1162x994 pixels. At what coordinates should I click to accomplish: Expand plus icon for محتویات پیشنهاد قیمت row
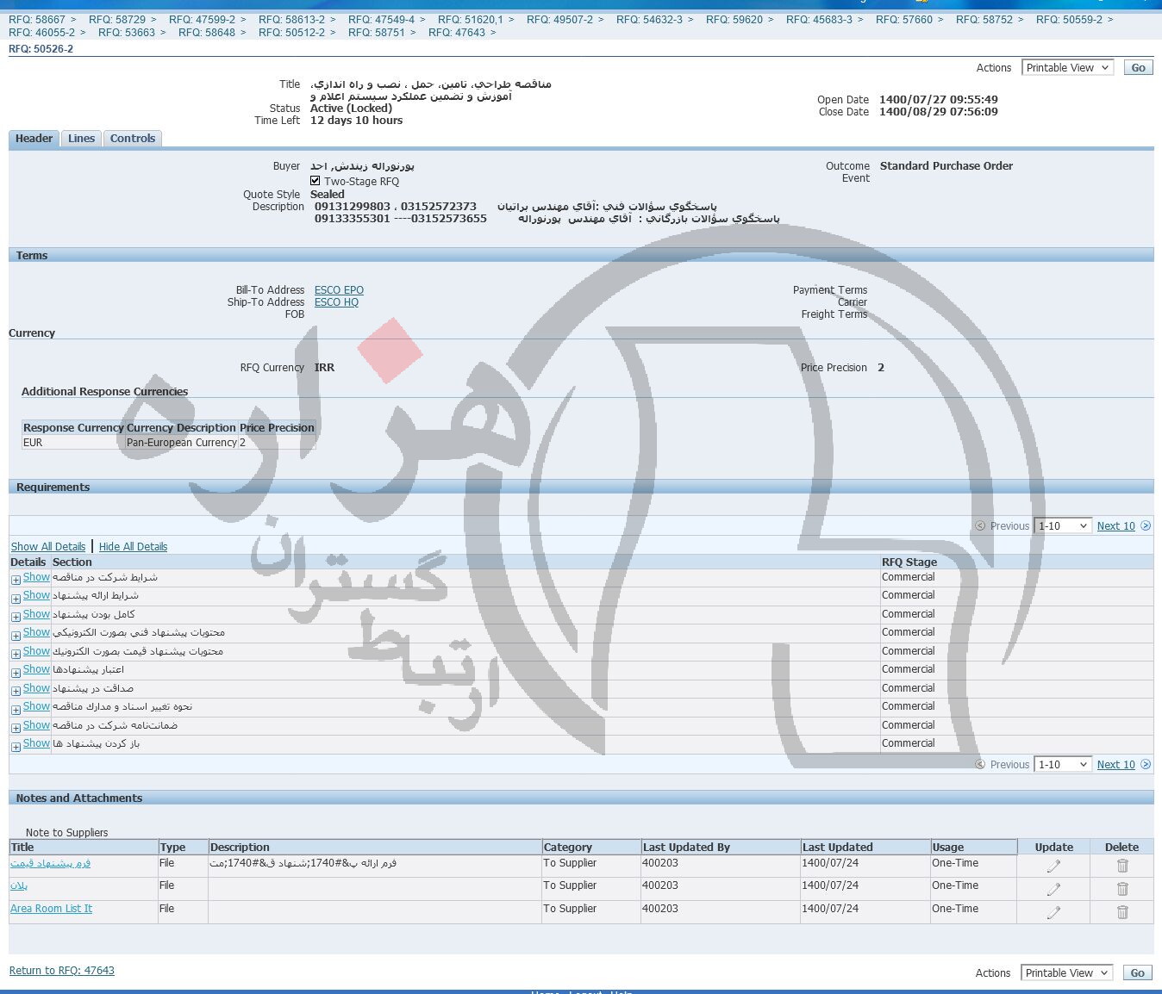16,654
